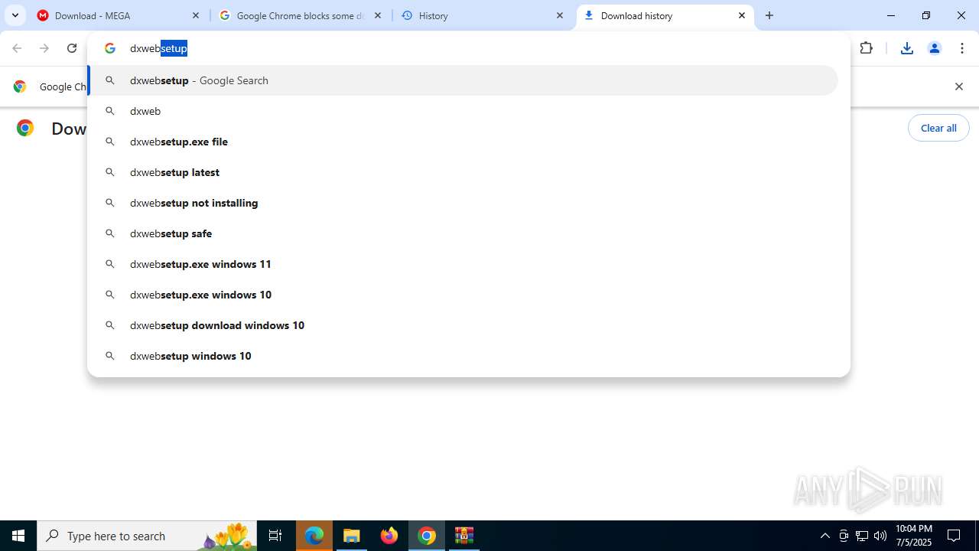This screenshot has width=979, height=551.
Task: Open the notification center icon
Action: (x=954, y=536)
